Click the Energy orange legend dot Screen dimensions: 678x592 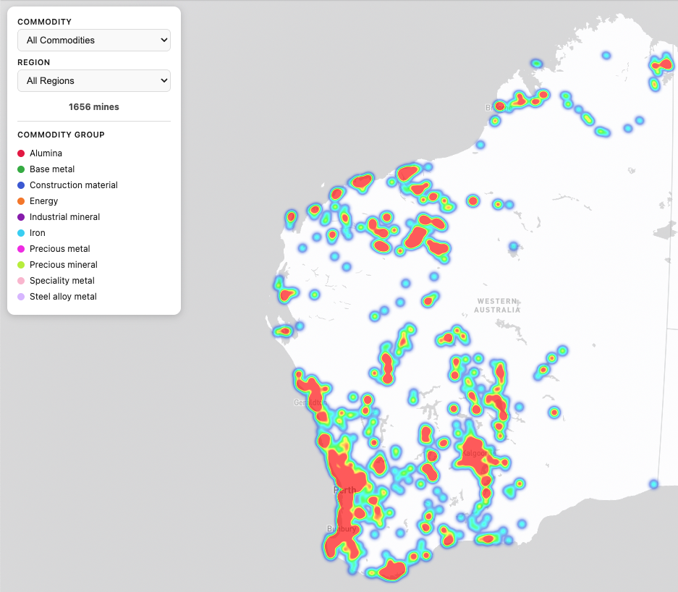point(21,201)
